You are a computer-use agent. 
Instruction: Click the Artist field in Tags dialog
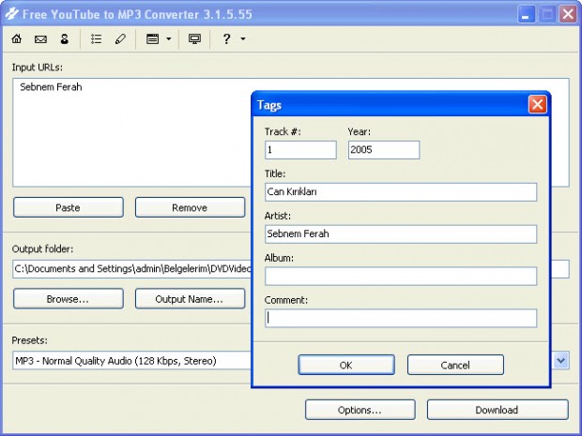click(x=401, y=234)
